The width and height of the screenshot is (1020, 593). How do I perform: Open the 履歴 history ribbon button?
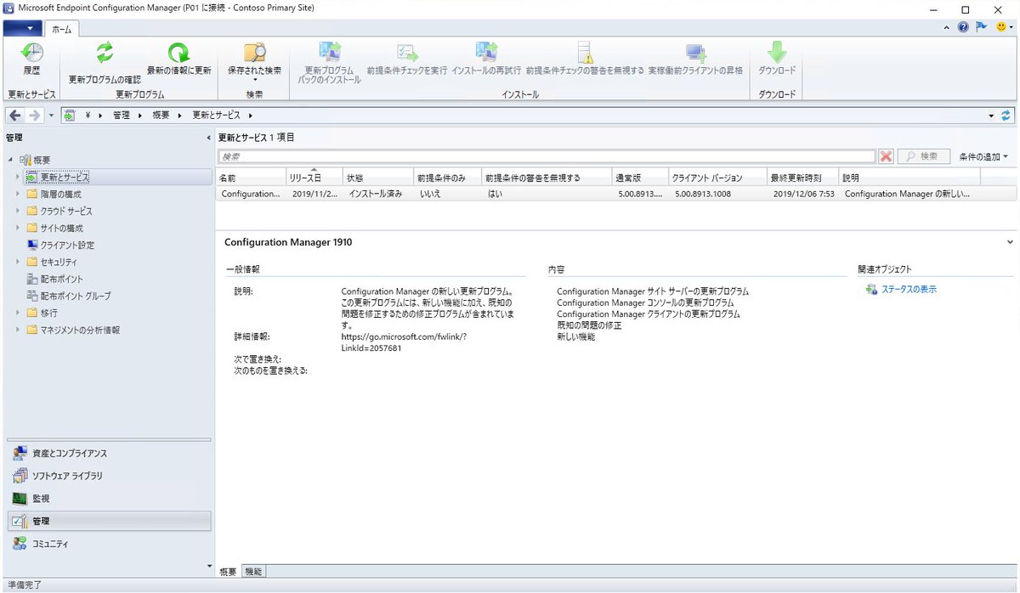31,59
